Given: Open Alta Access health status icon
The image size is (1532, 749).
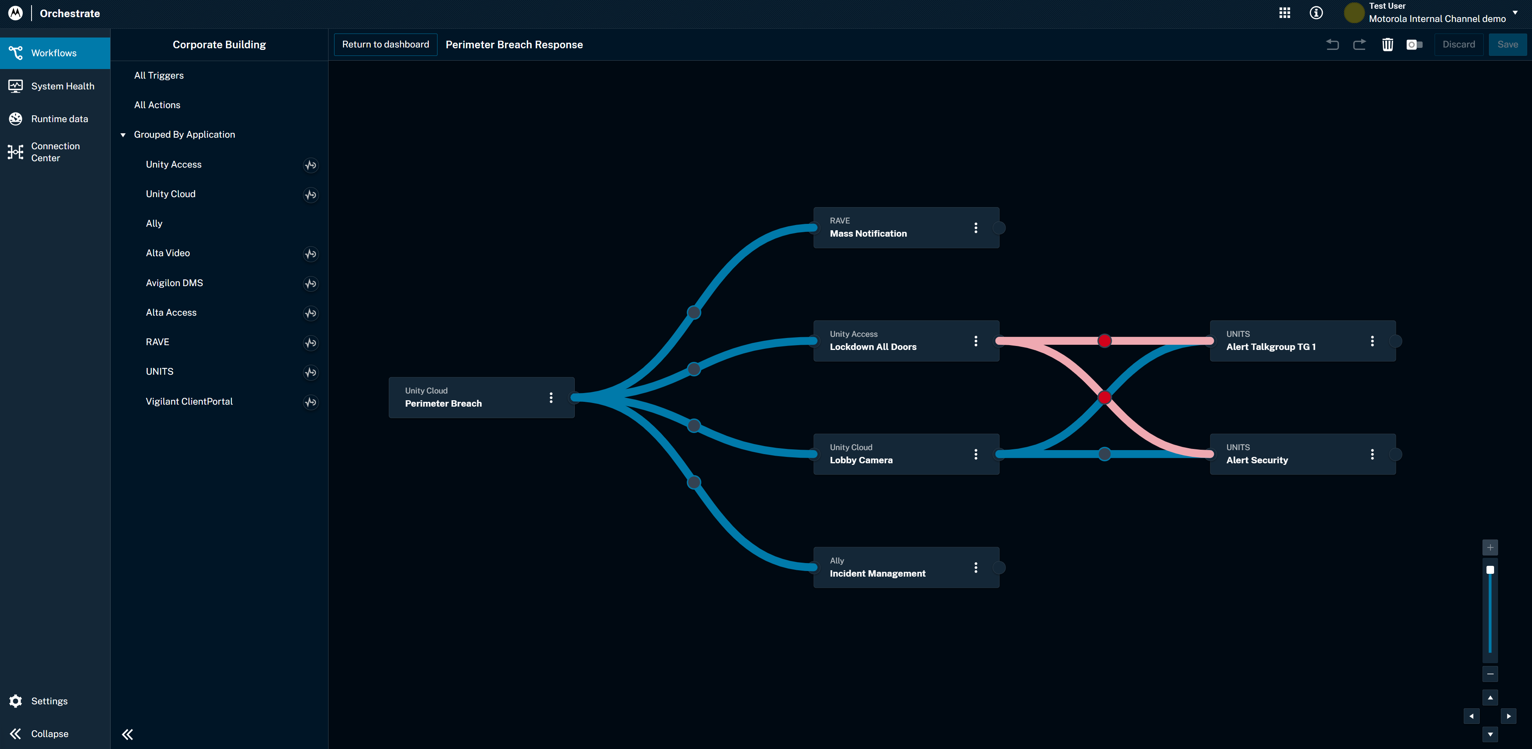Looking at the screenshot, I should pyautogui.click(x=311, y=313).
